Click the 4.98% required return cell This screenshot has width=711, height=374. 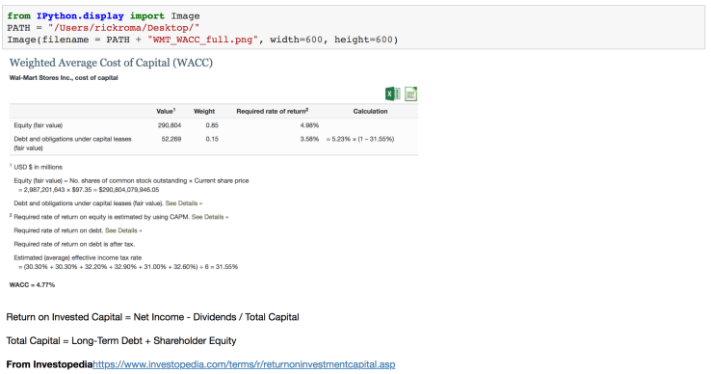pos(309,125)
